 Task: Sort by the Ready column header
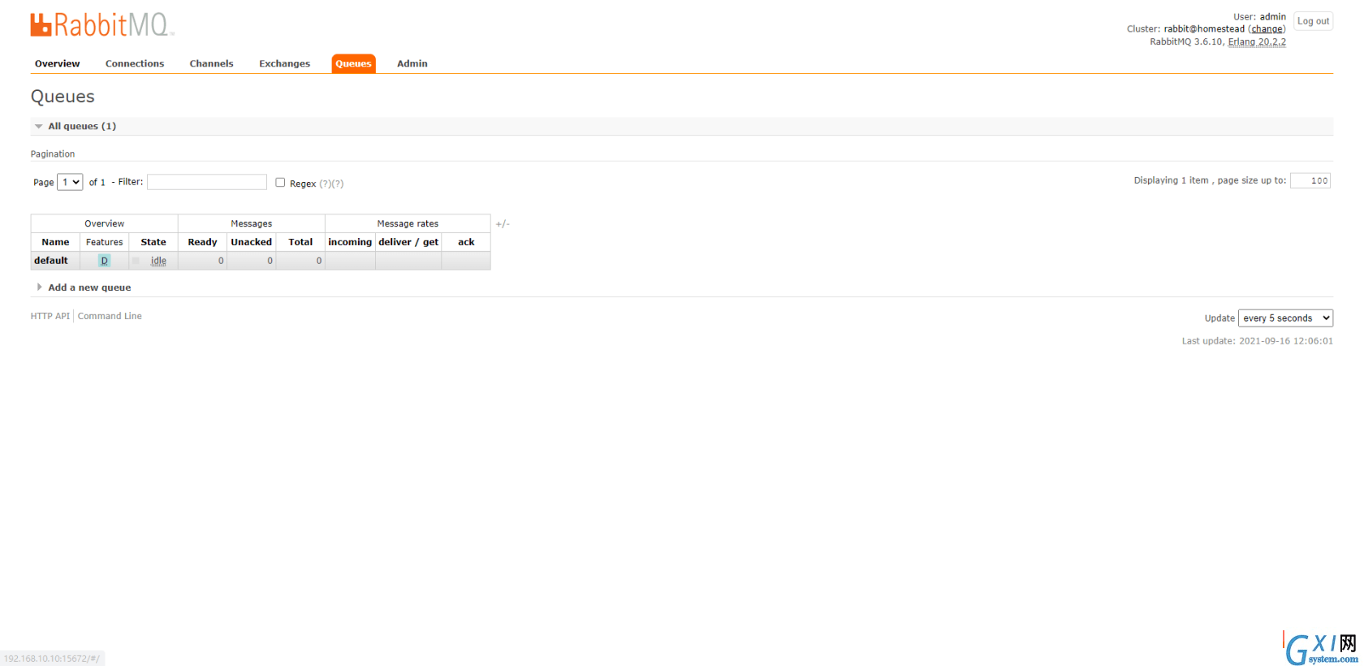pyautogui.click(x=202, y=242)
